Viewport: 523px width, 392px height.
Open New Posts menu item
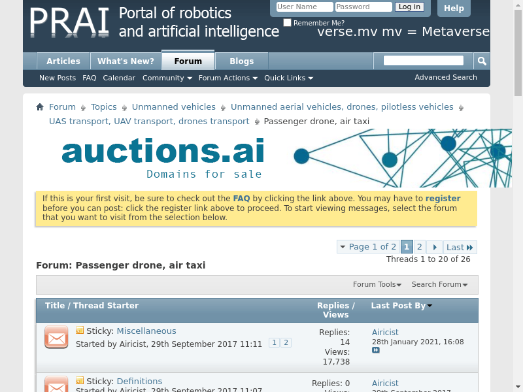coord(58,78)
